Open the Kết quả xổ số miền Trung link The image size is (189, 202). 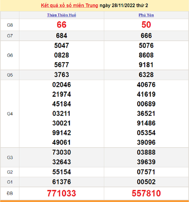click(70, 6)
